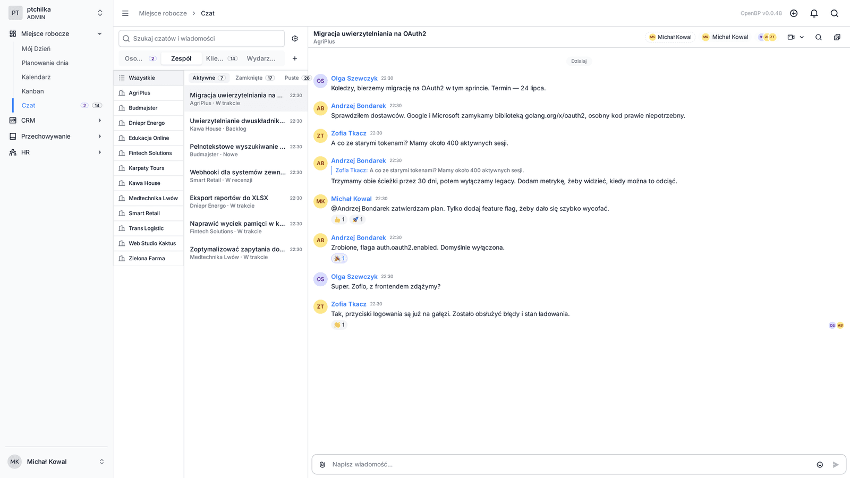Open chat Eksport raportów do XLSX
This screenshot has width=850, height=478.
(246, 202)
